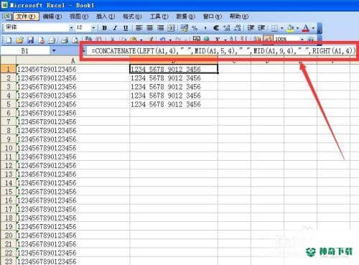
Task: Select column A header
Action: pyautogui.click(x=73, y=60)
